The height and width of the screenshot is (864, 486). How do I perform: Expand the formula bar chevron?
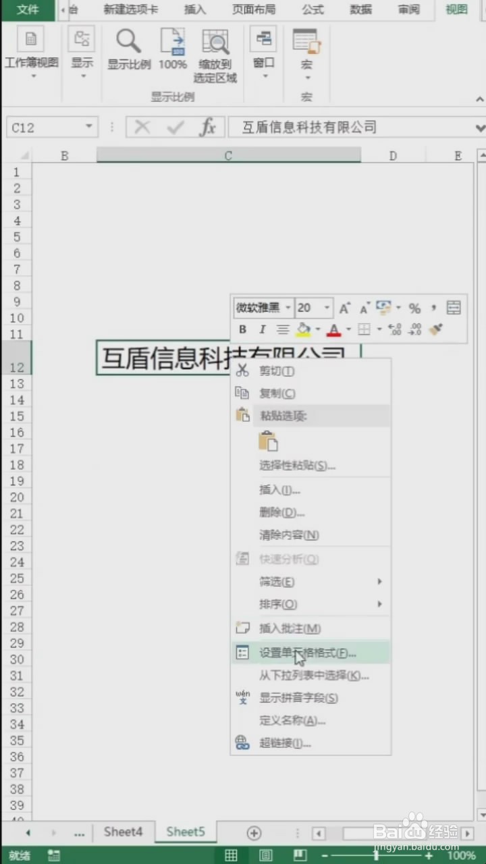tap(480, 127)
